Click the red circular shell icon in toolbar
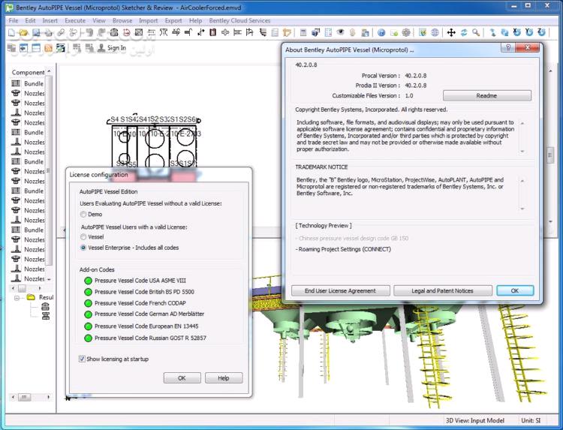This screenshot has width=563, height=430. (x=126, y=33)
